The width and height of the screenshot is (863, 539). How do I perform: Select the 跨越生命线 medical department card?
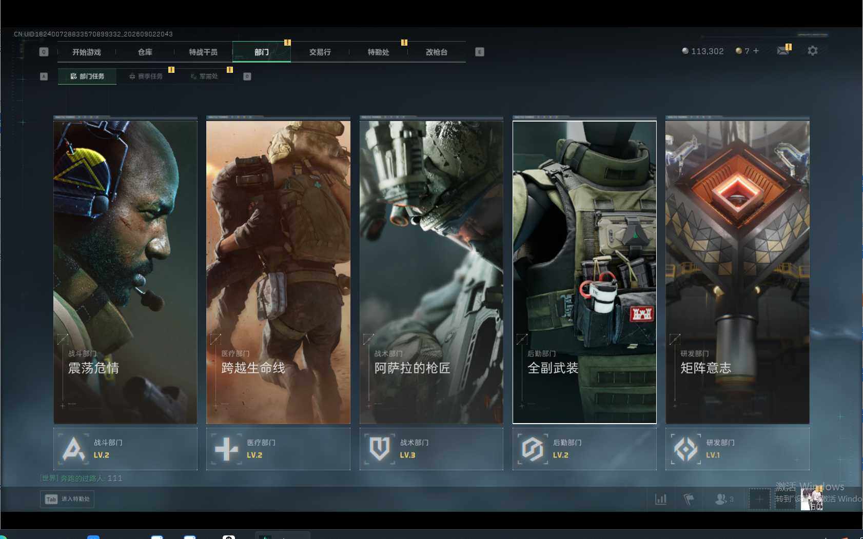(279, 272)
